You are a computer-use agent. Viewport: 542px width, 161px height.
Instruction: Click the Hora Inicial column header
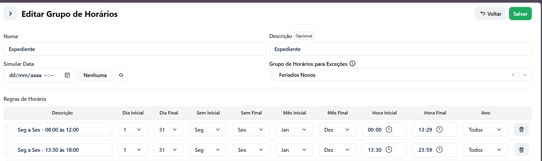[385, 113]
